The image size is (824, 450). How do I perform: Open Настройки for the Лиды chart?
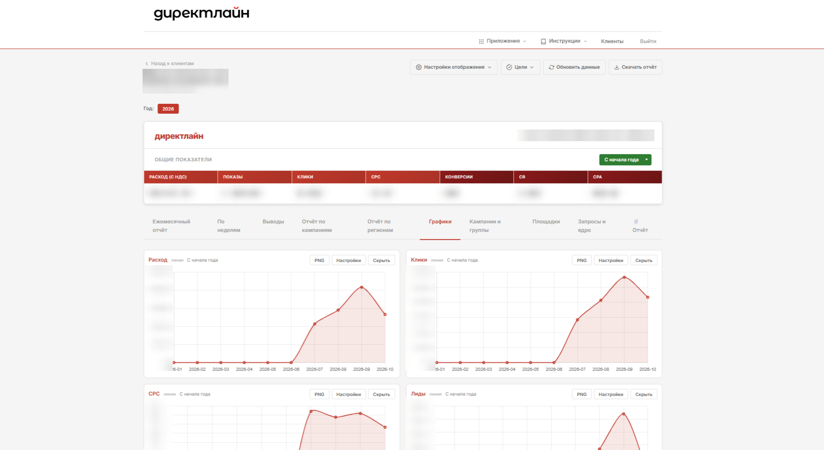tap(611, 394)
